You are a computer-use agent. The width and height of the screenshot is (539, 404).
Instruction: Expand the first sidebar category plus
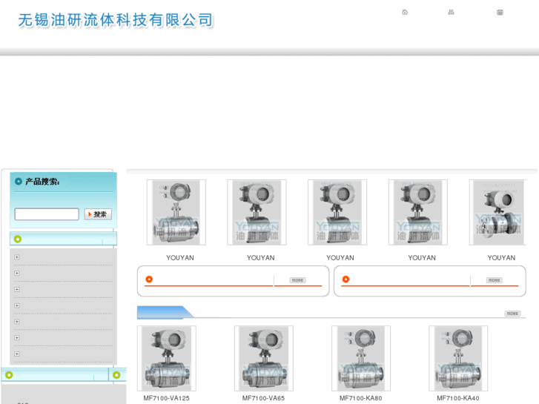17,257
